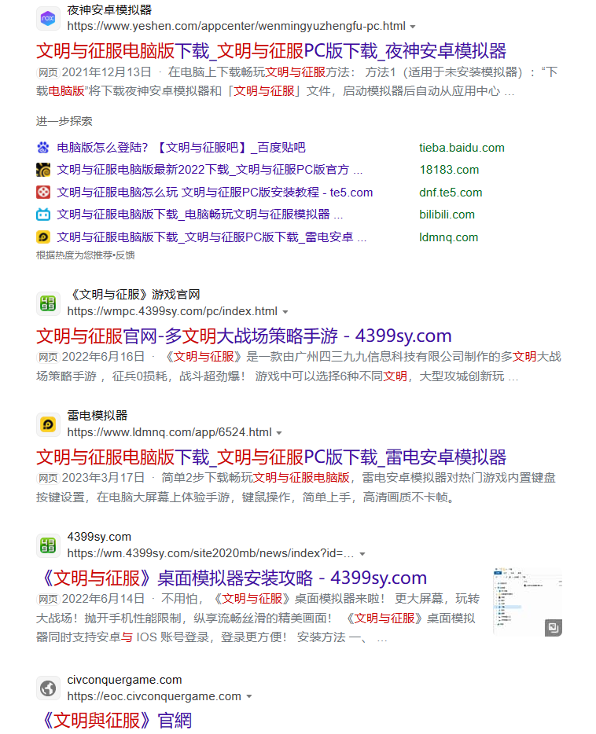Image resolution: width=596 pixels, height=734 pixels.
Task: Open 文明与征服官网-多文明大战场策略手游 result title
Action: (244, 336)
